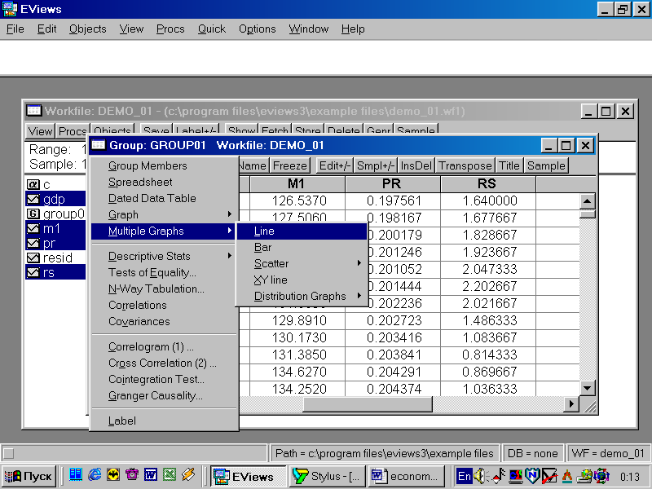Screen dimensions: 652x489
Task: Click horizontal scrollbar right arrow in group
Action: pos(571,403)
